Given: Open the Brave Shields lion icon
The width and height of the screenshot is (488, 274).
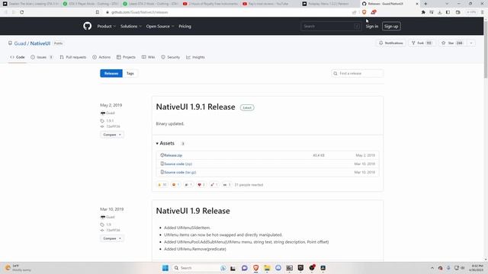Looking at the screenshot, I should click(364, 12).
